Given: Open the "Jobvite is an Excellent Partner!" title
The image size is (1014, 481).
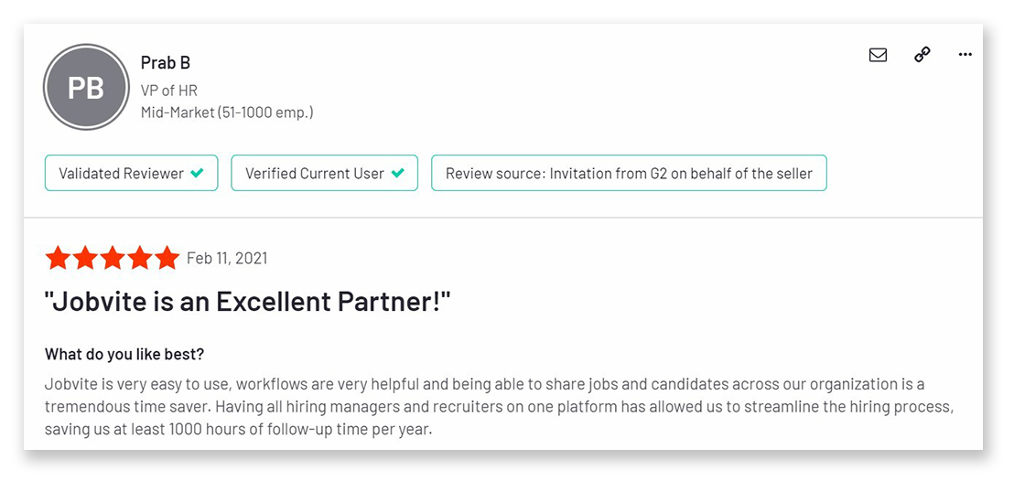Looking at the screenshot, I should pos(247,302).
